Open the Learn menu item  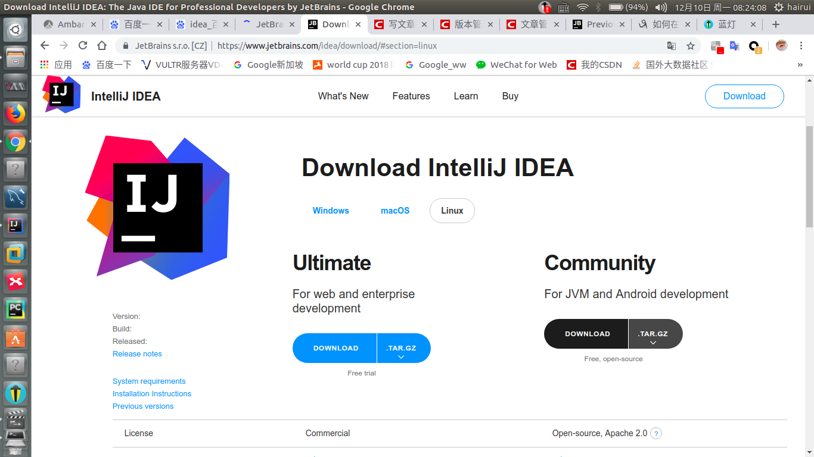pos(466,96)
